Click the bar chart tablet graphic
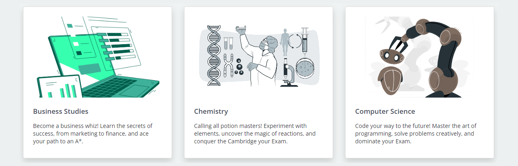Screen dimensions: 518x166 59,87
